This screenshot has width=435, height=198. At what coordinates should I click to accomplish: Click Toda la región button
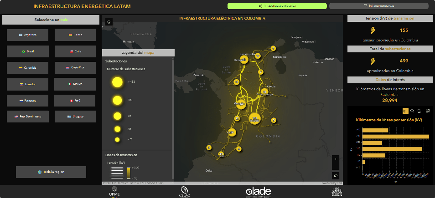[x=51, y=172]
